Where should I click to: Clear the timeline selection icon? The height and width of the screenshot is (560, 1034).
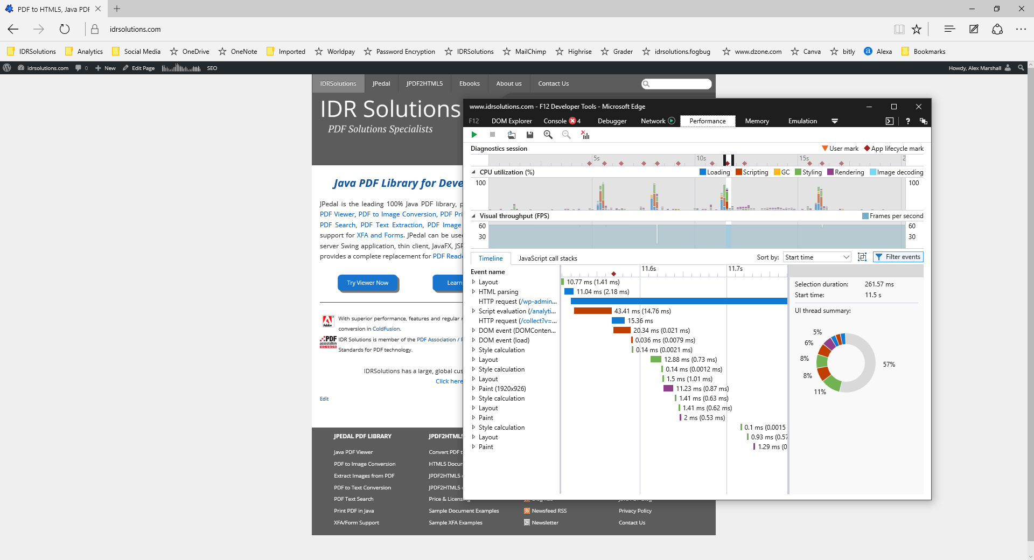click(585, 135)
